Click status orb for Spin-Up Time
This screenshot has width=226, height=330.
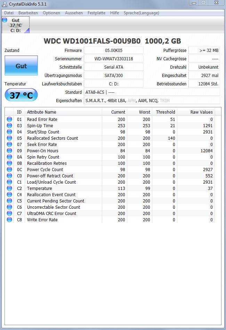(9, 125)
